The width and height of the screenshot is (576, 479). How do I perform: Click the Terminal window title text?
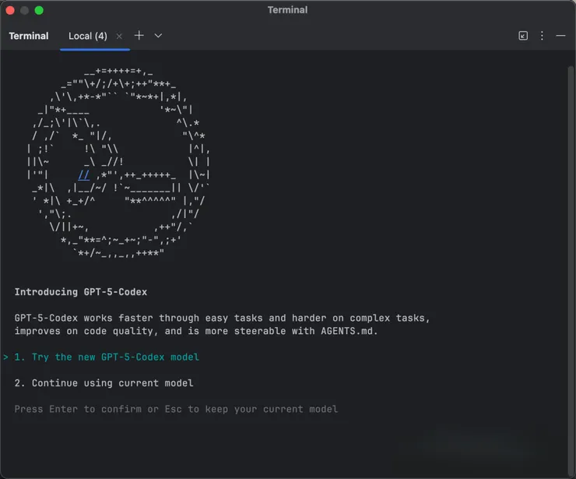288,10
